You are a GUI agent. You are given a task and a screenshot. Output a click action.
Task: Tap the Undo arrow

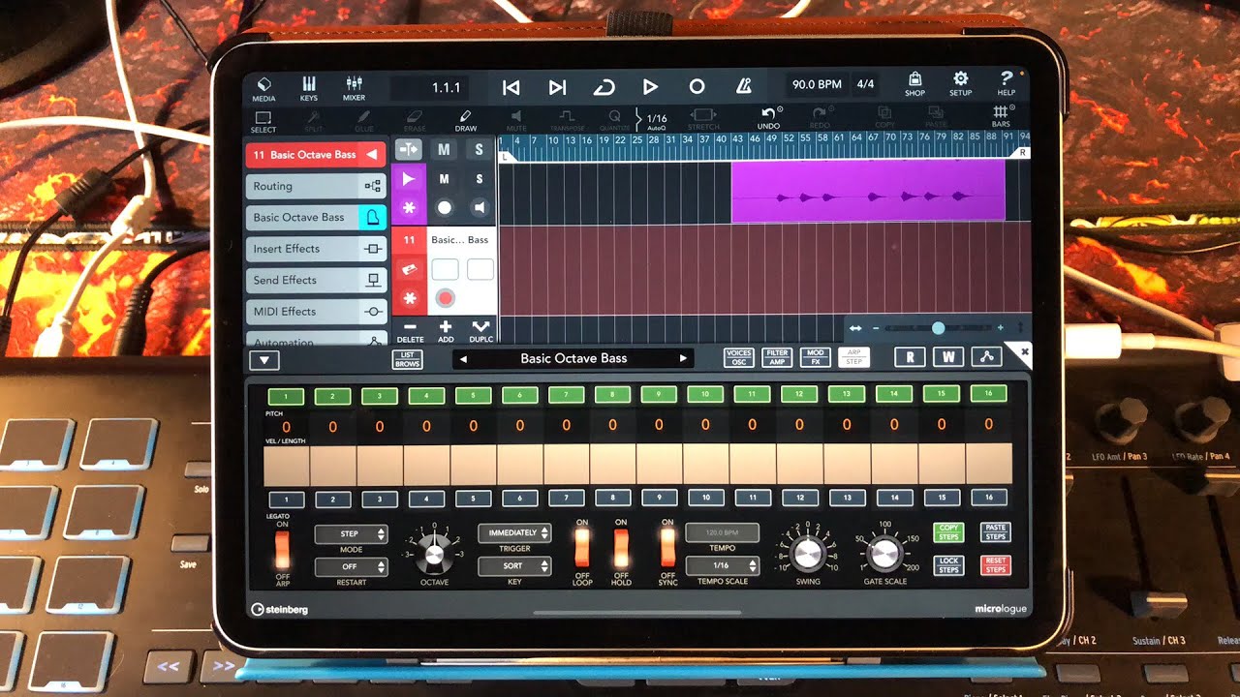tap(768, 119)
